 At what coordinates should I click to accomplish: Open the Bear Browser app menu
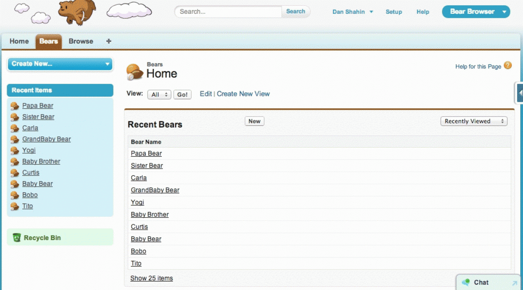476,12
